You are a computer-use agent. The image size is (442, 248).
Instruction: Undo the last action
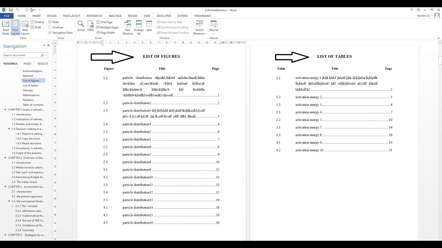(18, 10)
